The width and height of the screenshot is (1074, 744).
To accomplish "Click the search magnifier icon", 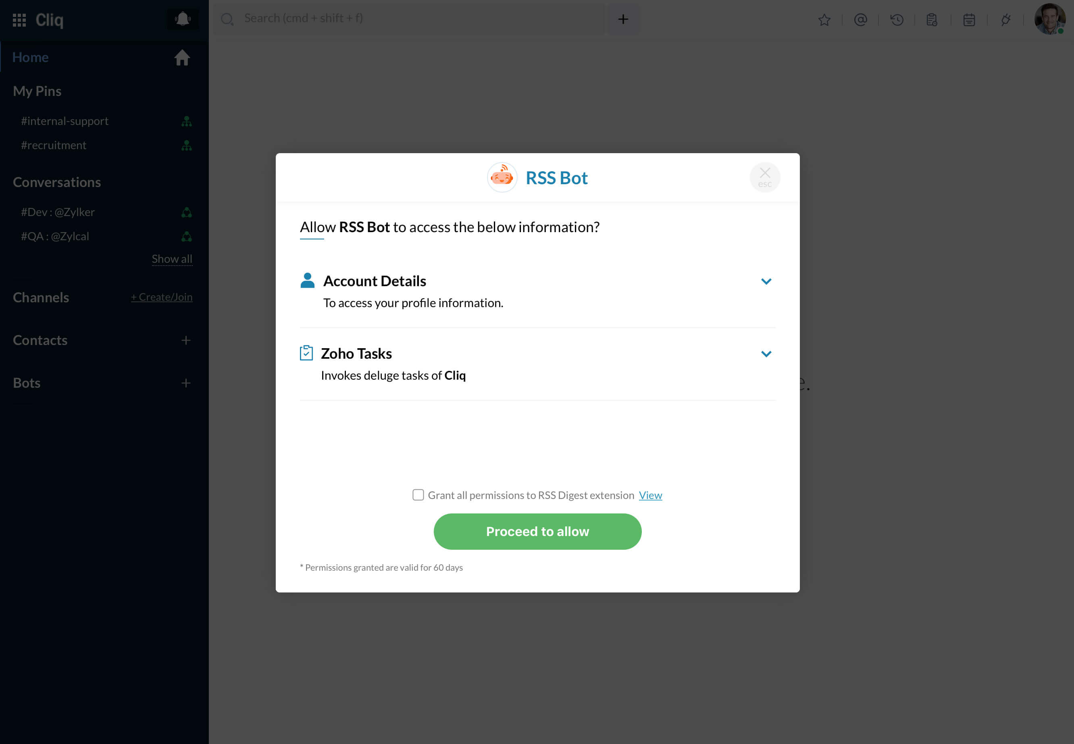I will pyautogui.click(x=227, y=19).
